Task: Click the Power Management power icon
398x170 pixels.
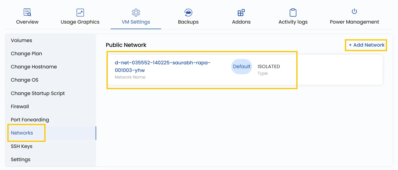Action: click(x=354, y=11)
